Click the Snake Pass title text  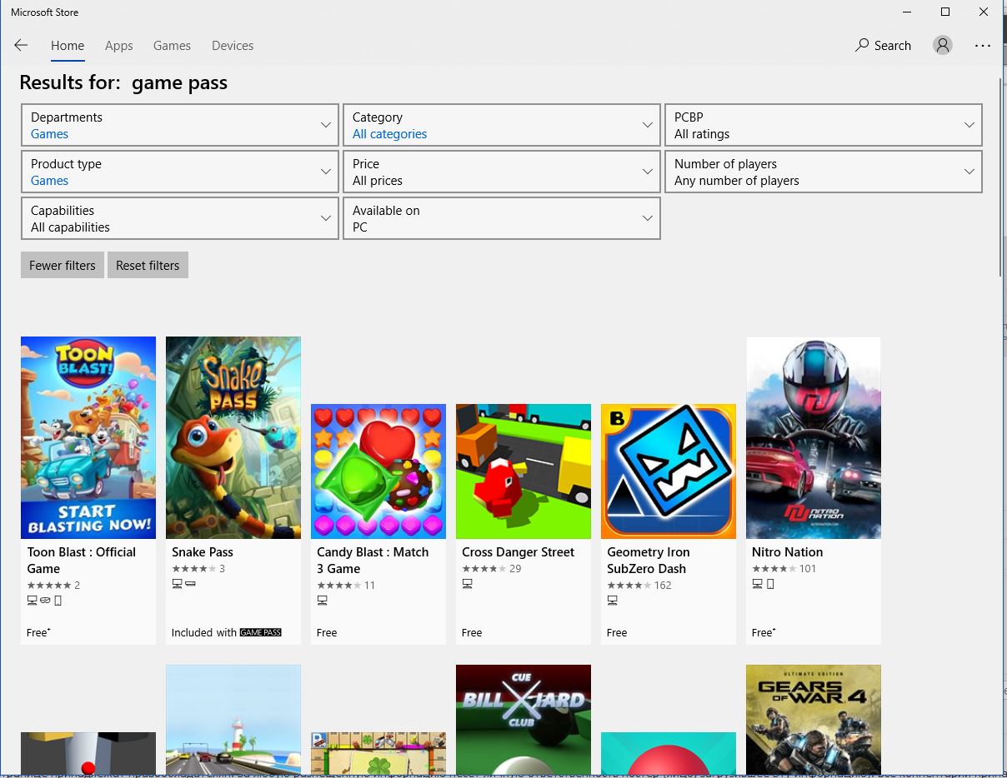(203, 552)
